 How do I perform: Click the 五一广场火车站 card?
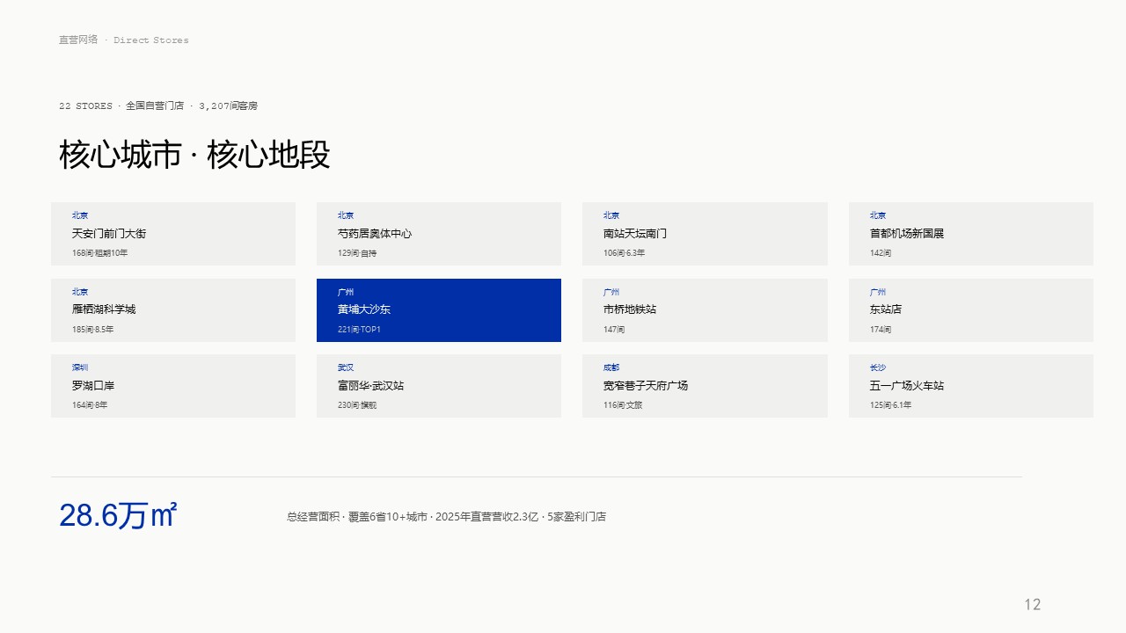[x=971, y=386]
